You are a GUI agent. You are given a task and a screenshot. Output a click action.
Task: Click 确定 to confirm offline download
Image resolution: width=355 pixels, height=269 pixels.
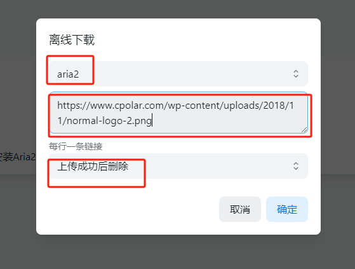coord(287,209)
